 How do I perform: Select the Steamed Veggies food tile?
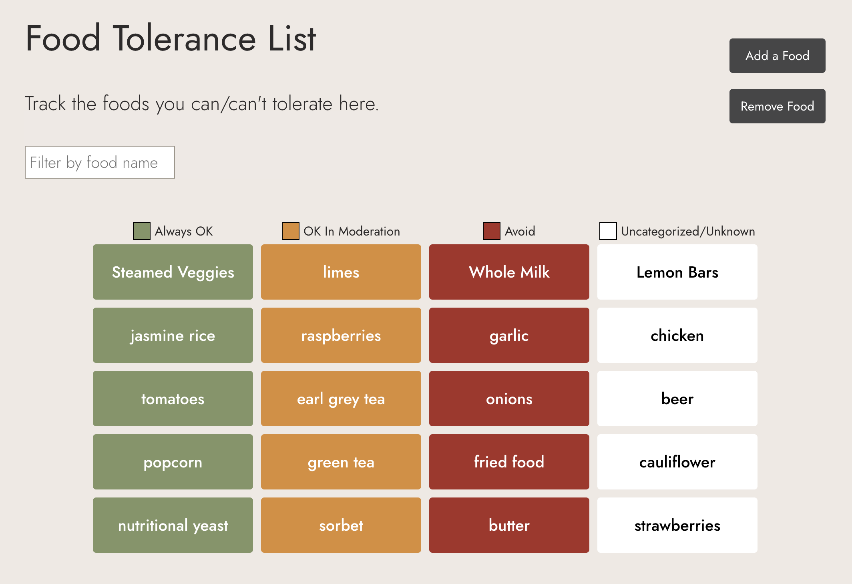(x=173, y=272)
